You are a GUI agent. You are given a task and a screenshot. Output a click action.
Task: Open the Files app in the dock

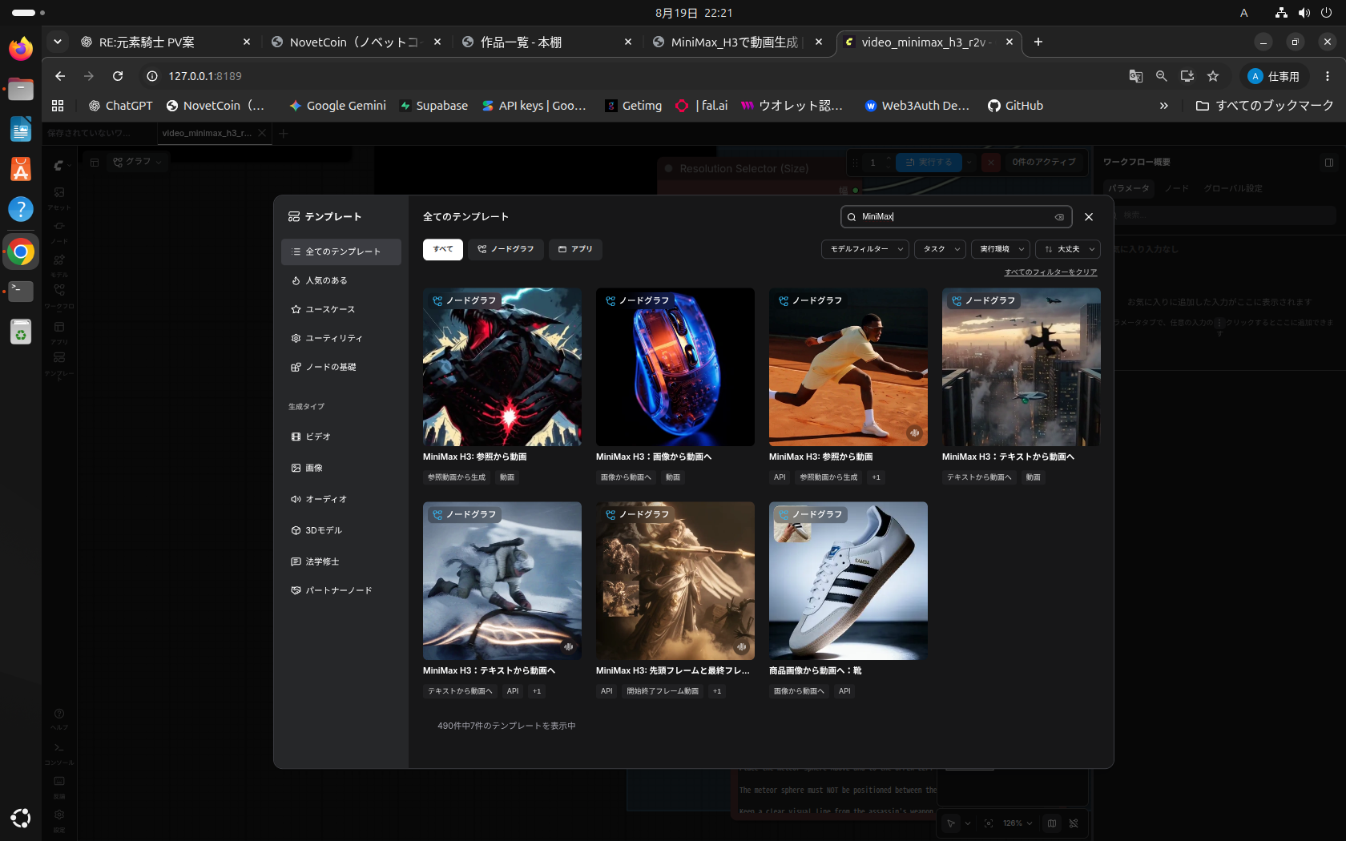click(x=21, y=89)
